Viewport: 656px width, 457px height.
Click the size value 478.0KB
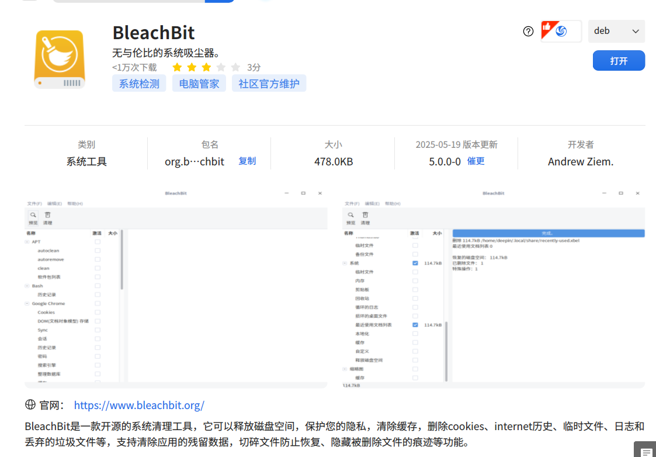coord(334,161)
